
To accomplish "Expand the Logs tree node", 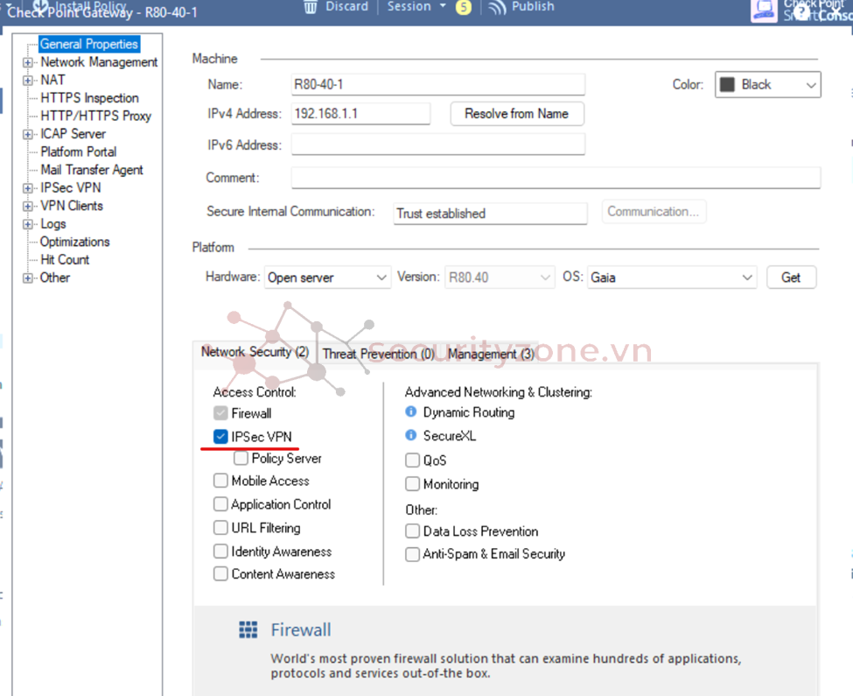I will pyautogui.click(x=27, y=224).
